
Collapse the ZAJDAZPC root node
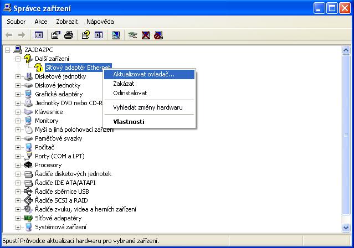point(7,50)
